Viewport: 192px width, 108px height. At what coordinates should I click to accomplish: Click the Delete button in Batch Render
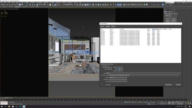(x=113, y=26)
